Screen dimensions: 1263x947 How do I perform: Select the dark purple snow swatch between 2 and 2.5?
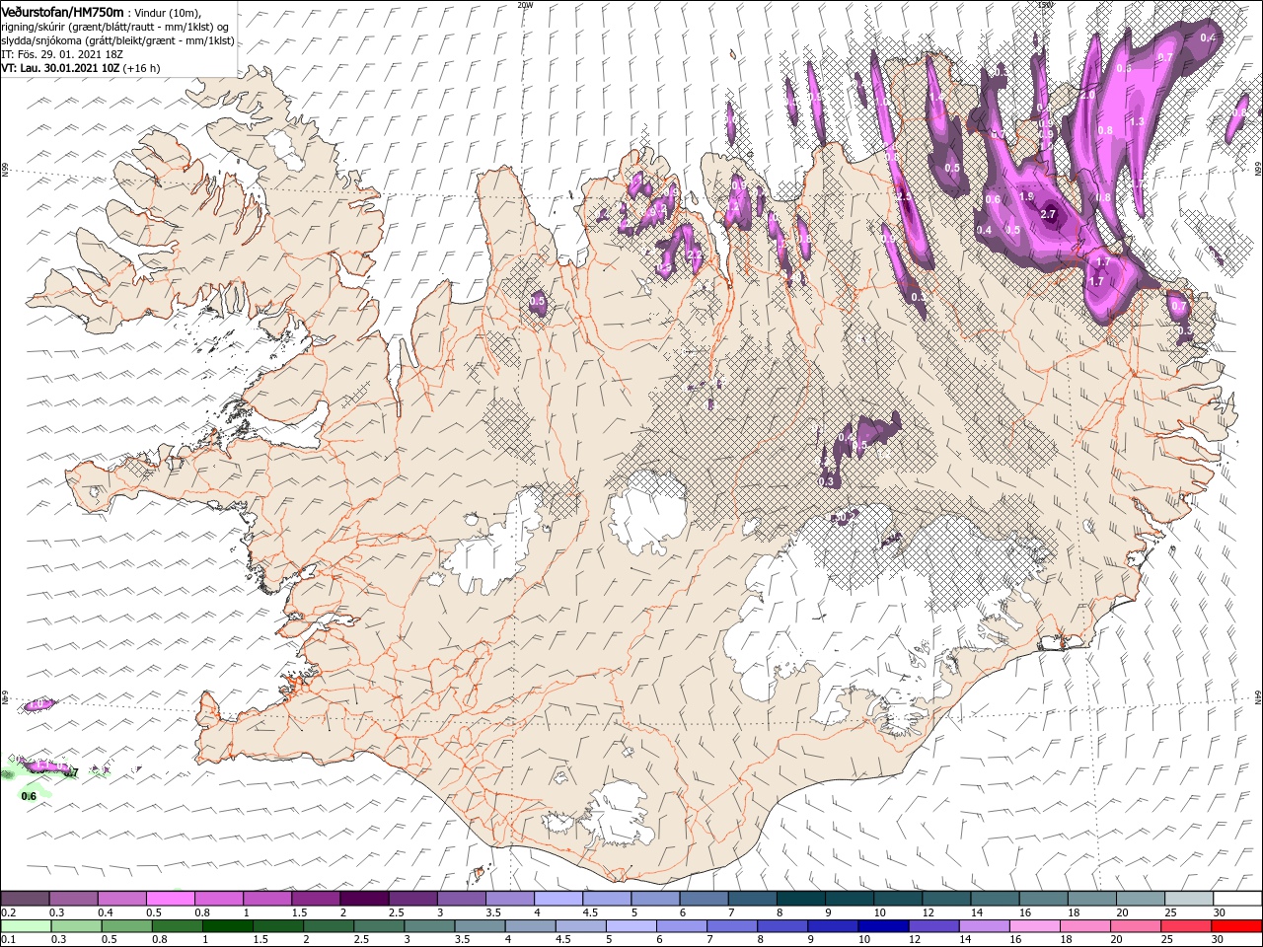tap(363, 899)
